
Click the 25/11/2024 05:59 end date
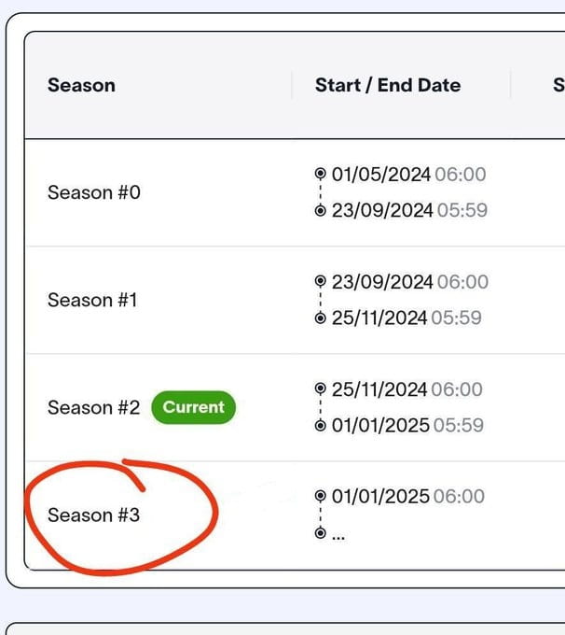[407, 317]
